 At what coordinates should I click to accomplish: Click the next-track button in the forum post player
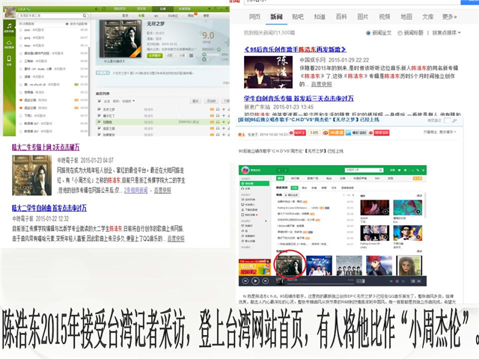tap(266, 281)
